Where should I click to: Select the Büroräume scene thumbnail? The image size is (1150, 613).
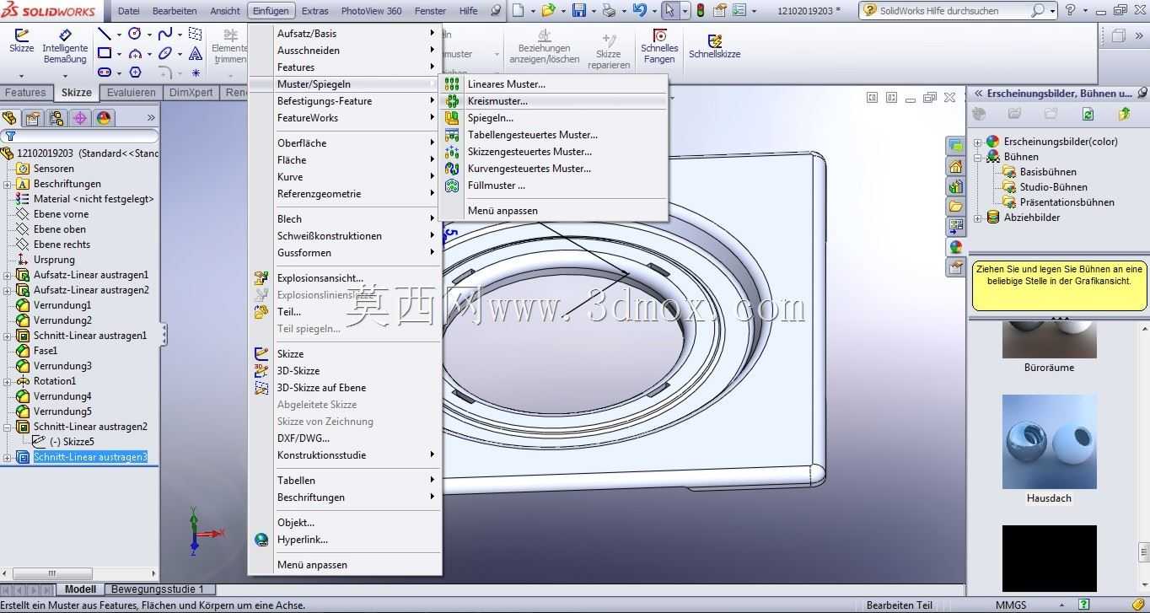[1050, 341]
